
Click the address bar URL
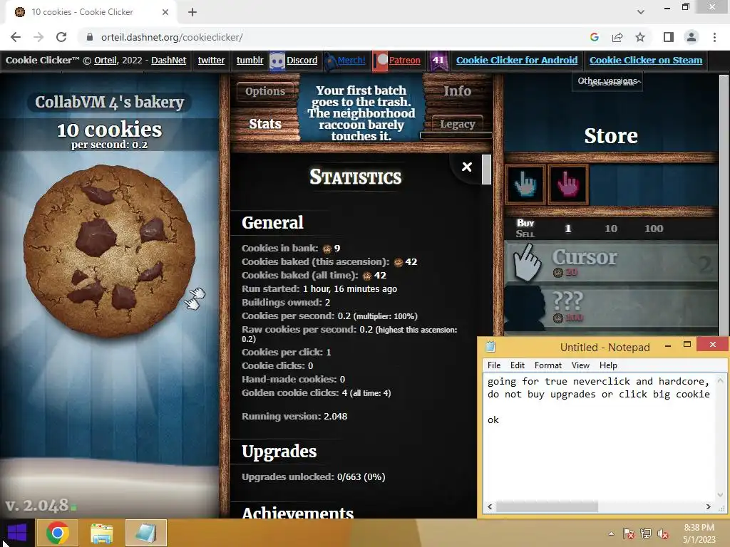pos(172,37)
